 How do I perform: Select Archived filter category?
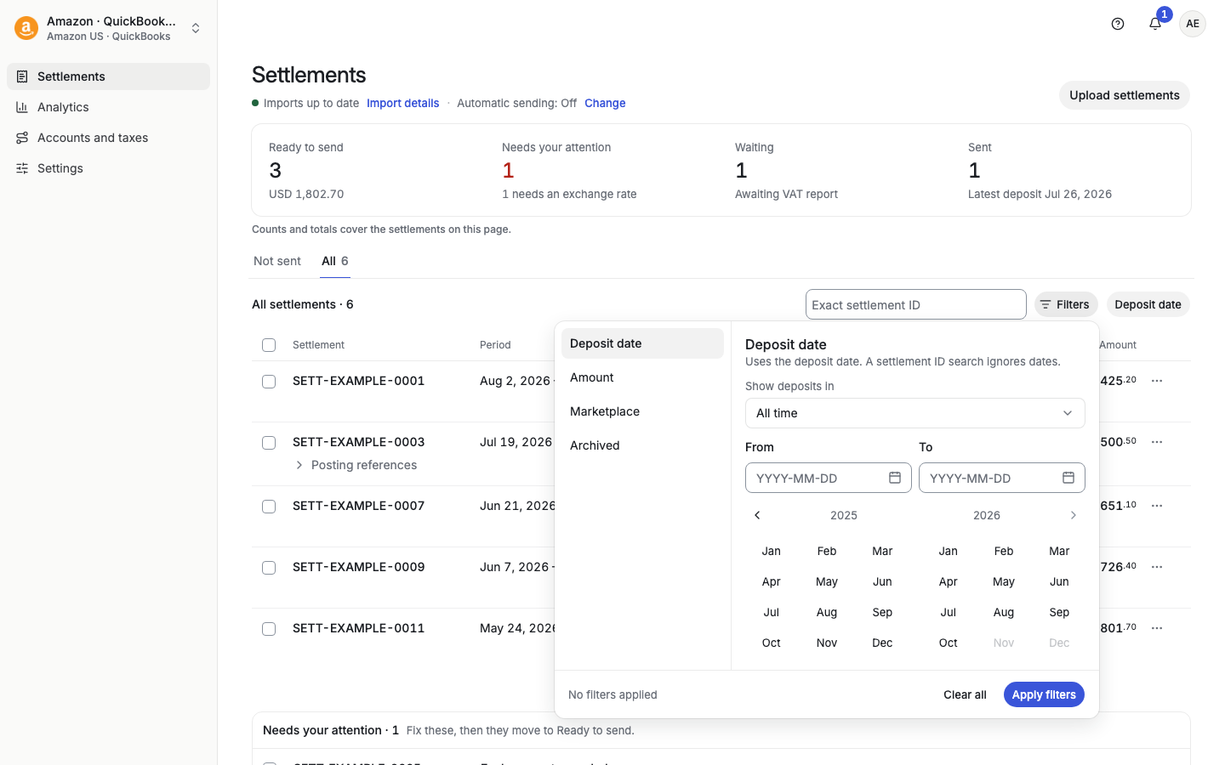[642, 445]
